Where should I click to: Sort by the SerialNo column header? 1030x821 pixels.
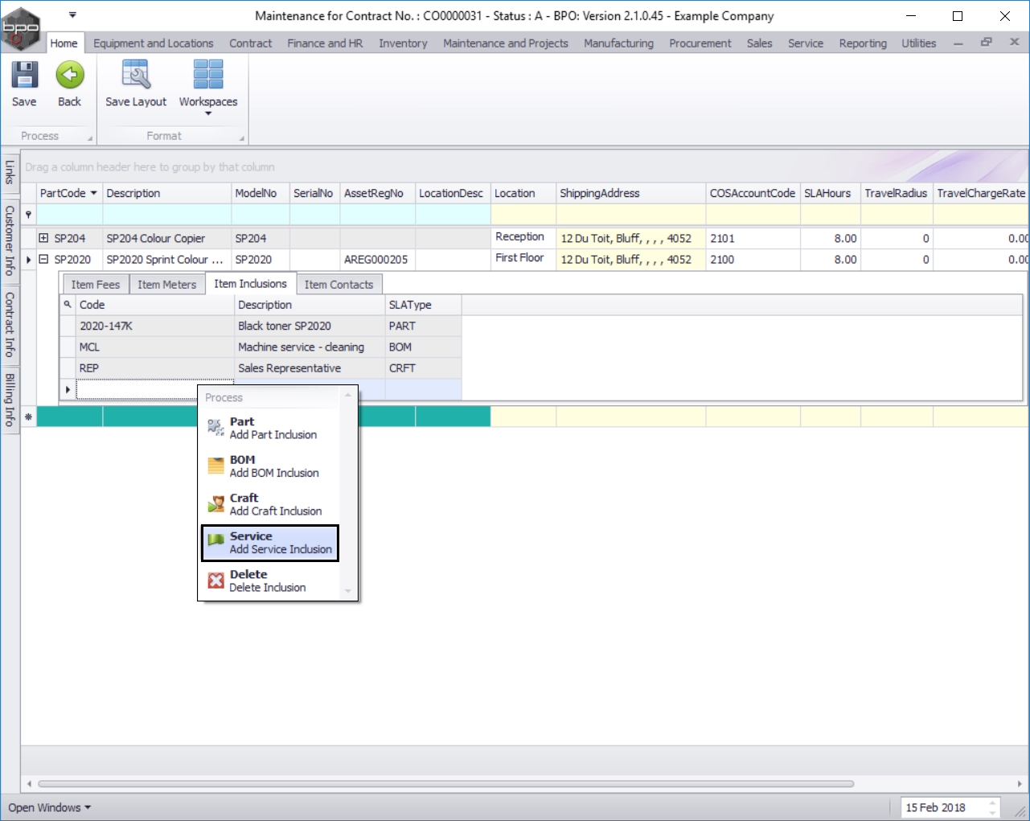[x=314, y=193]
